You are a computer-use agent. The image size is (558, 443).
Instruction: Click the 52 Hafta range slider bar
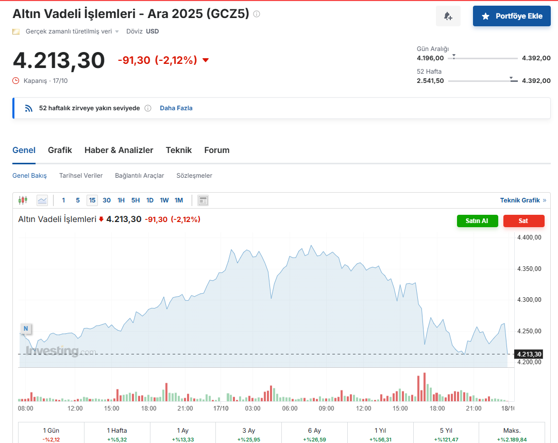482,81
